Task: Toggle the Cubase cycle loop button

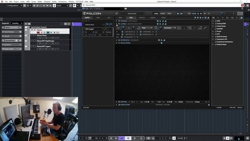Action: [121, 138]
